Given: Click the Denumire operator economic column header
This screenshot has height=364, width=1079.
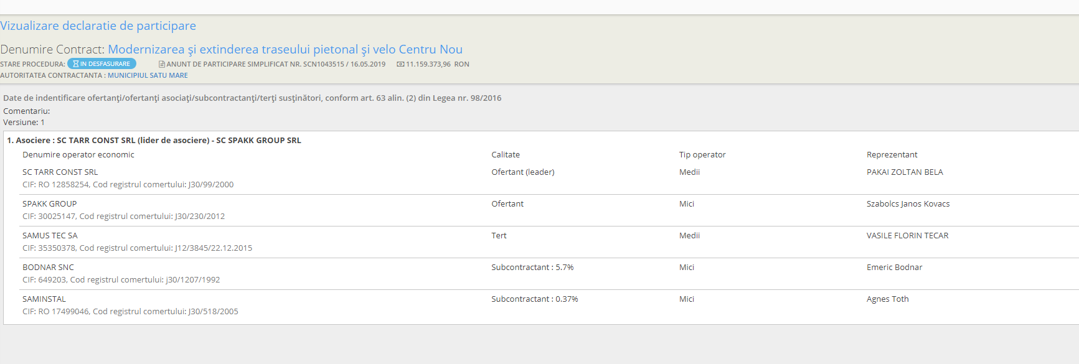Looking at the screenshot, I should click(x=78, y=155).
